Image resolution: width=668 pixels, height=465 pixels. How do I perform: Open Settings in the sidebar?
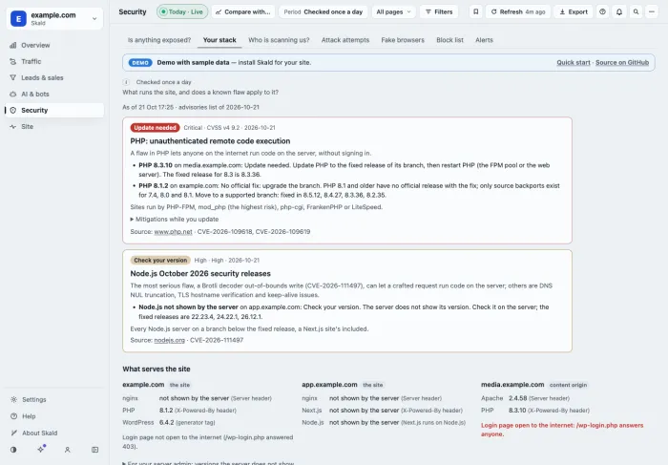(54, 399)
